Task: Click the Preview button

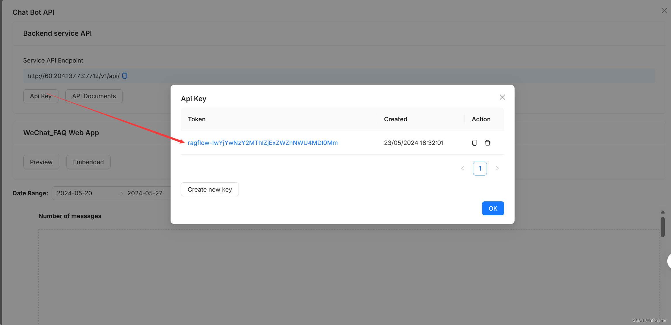Action: pyautogui.click(x=41, y=162)
